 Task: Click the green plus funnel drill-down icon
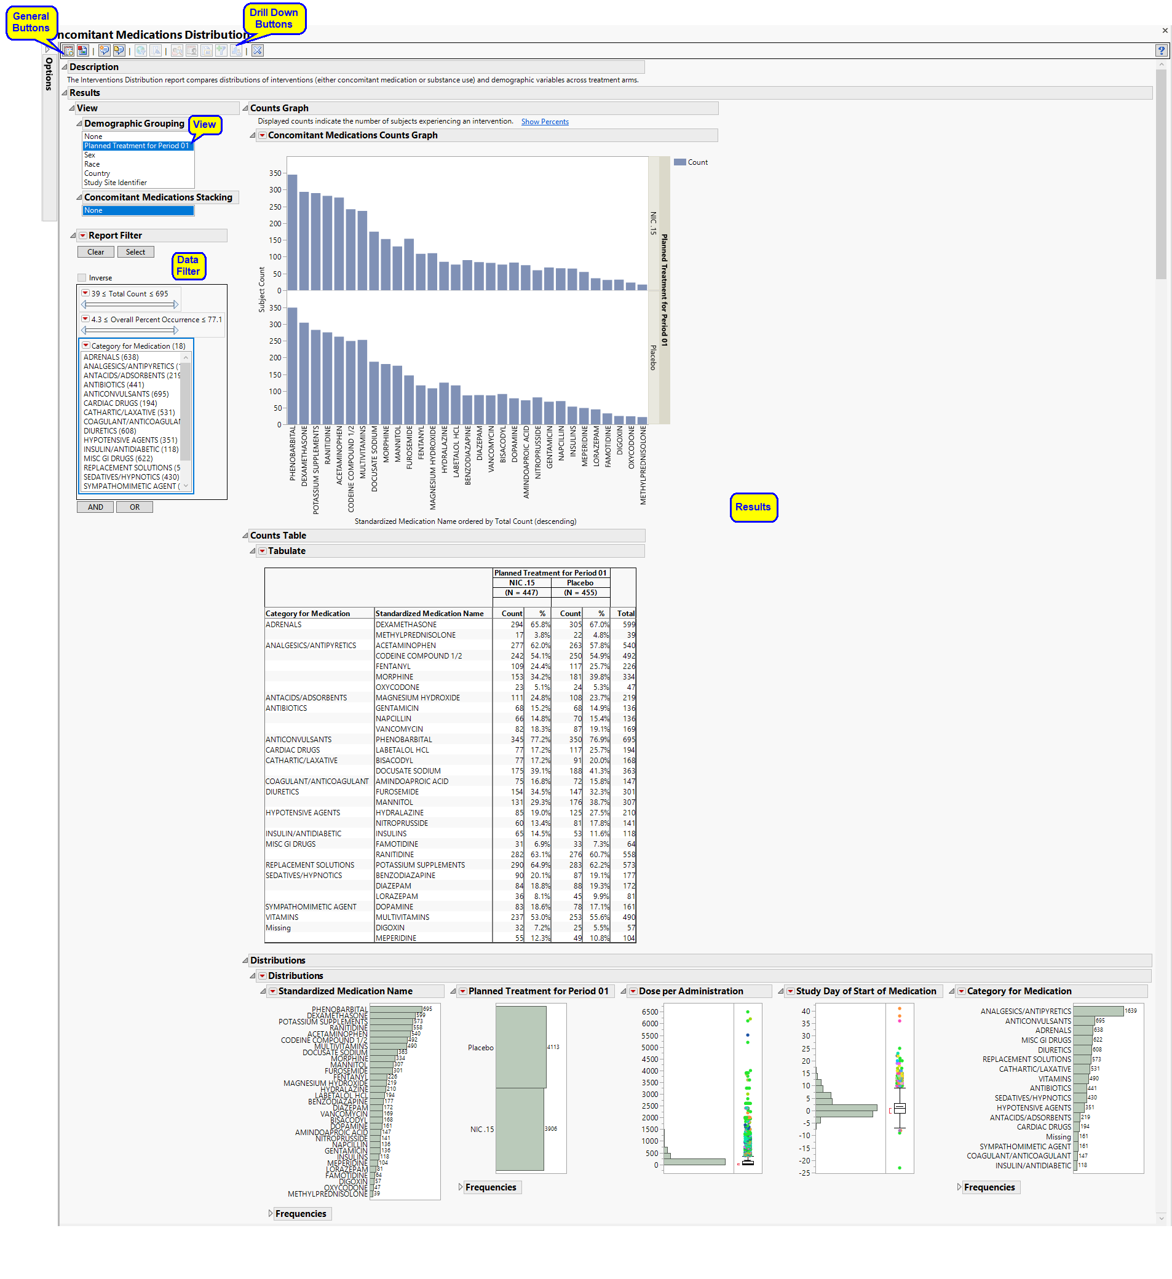(221, 51)
